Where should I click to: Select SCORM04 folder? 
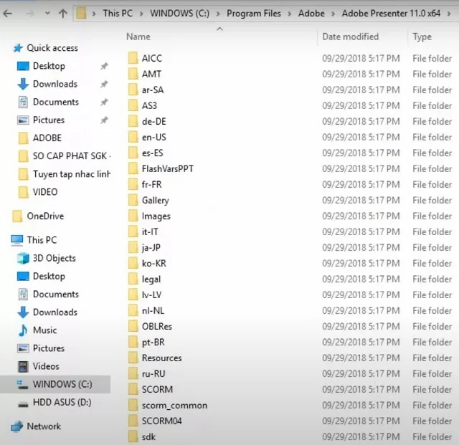tap(155, 421)
